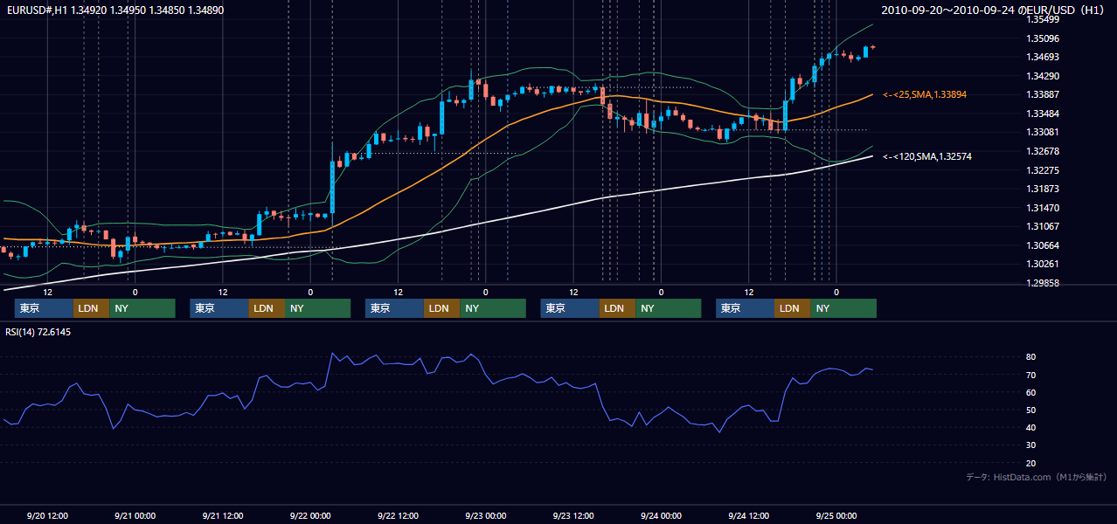Click price axis value 1.30261
The height and width of the screenshot is (524, 1117).
[1043, 264]
